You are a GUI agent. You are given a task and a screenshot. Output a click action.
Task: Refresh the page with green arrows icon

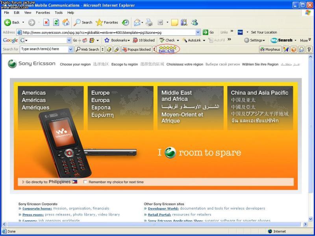(56, 22)
